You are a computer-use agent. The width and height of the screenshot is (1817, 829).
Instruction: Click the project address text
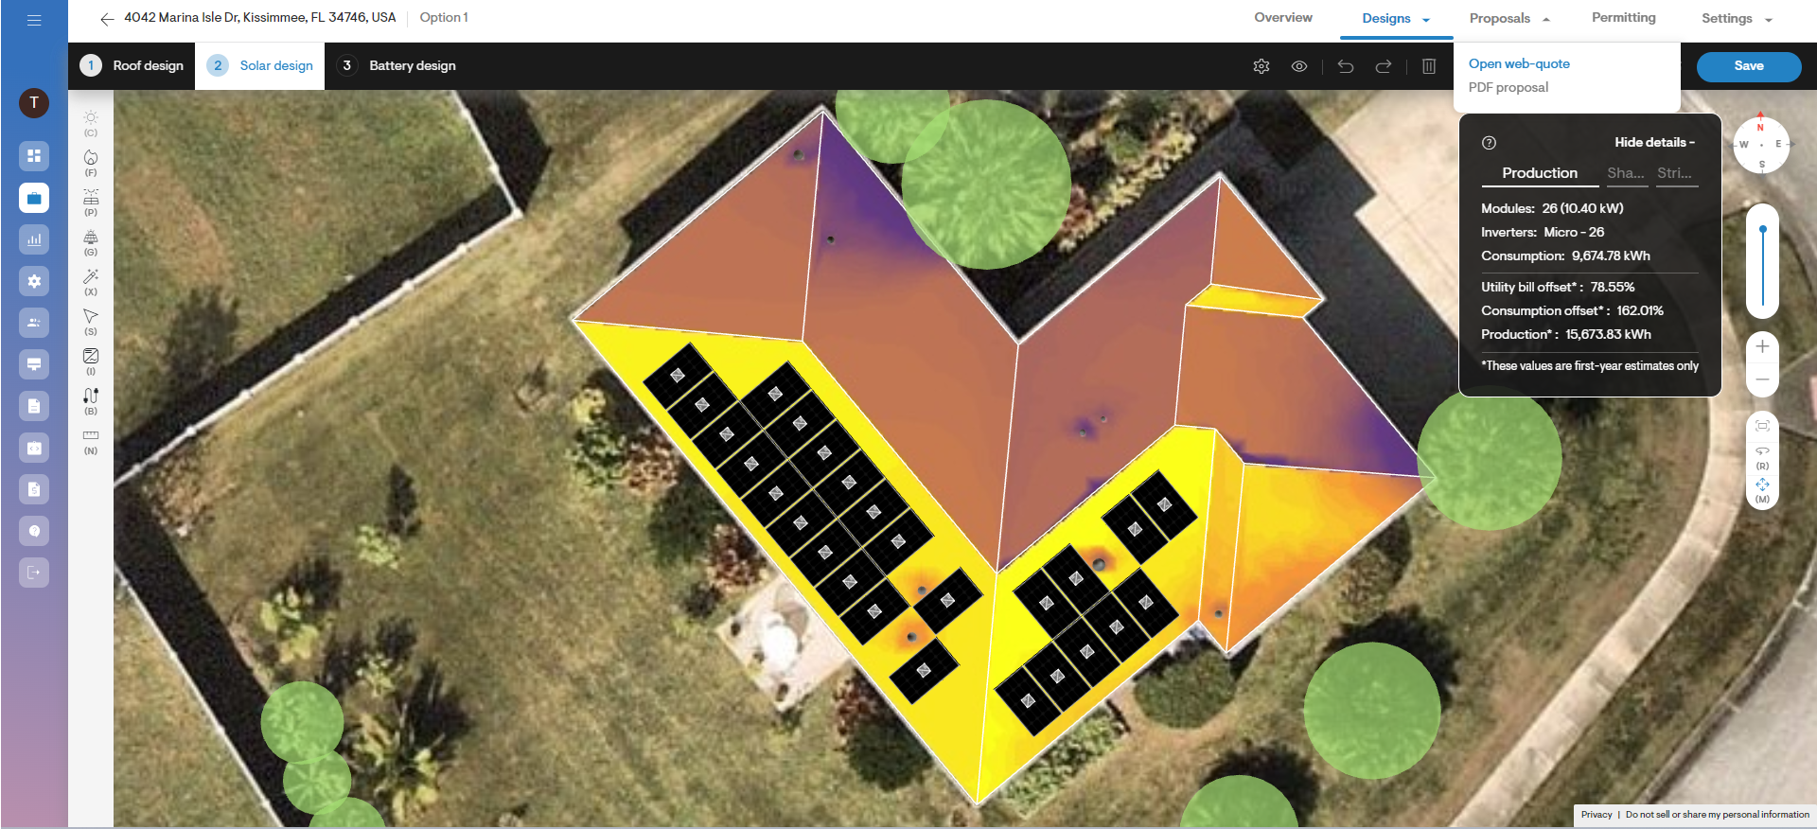(x=260, y=18)
